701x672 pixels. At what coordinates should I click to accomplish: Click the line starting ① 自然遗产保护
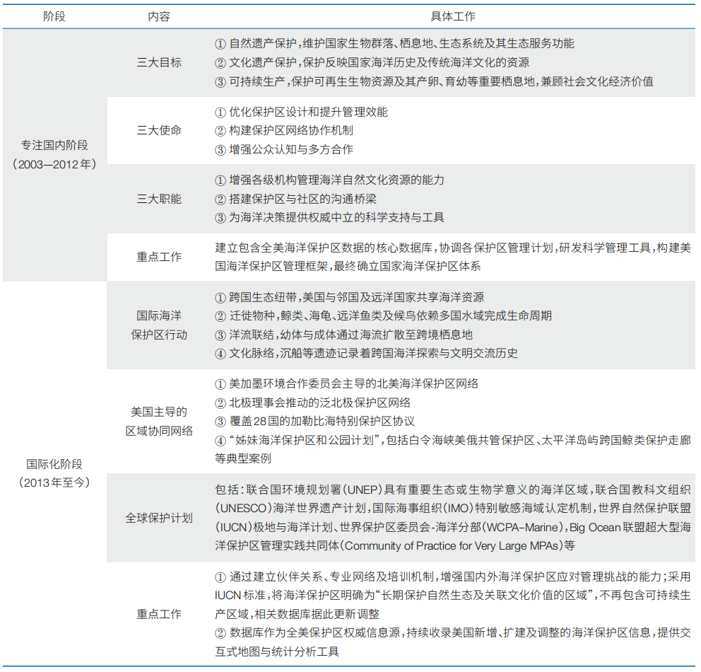(394, 44)
